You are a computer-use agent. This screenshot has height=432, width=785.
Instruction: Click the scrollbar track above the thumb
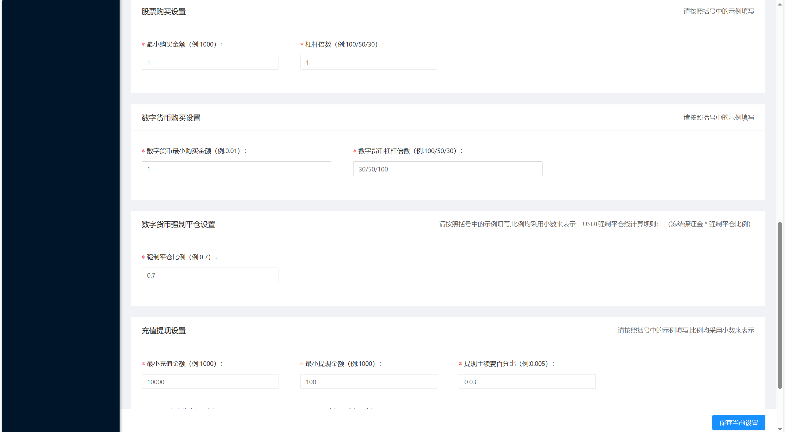coord(779,122)
